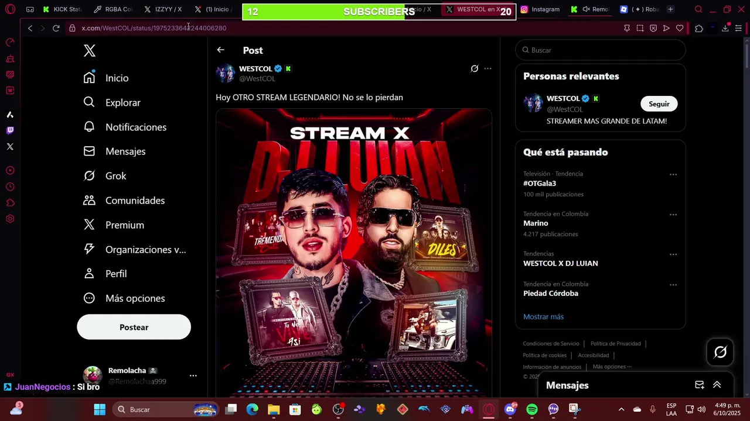Open Windows Start menu
750x421 pixels.
click(100, 409)
